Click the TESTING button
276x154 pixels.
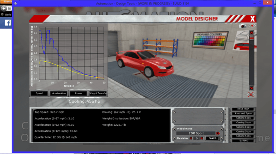(x=243, y=141)
